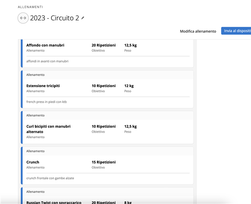Click the pencil edit icon beside title

(x=82, y=18)
